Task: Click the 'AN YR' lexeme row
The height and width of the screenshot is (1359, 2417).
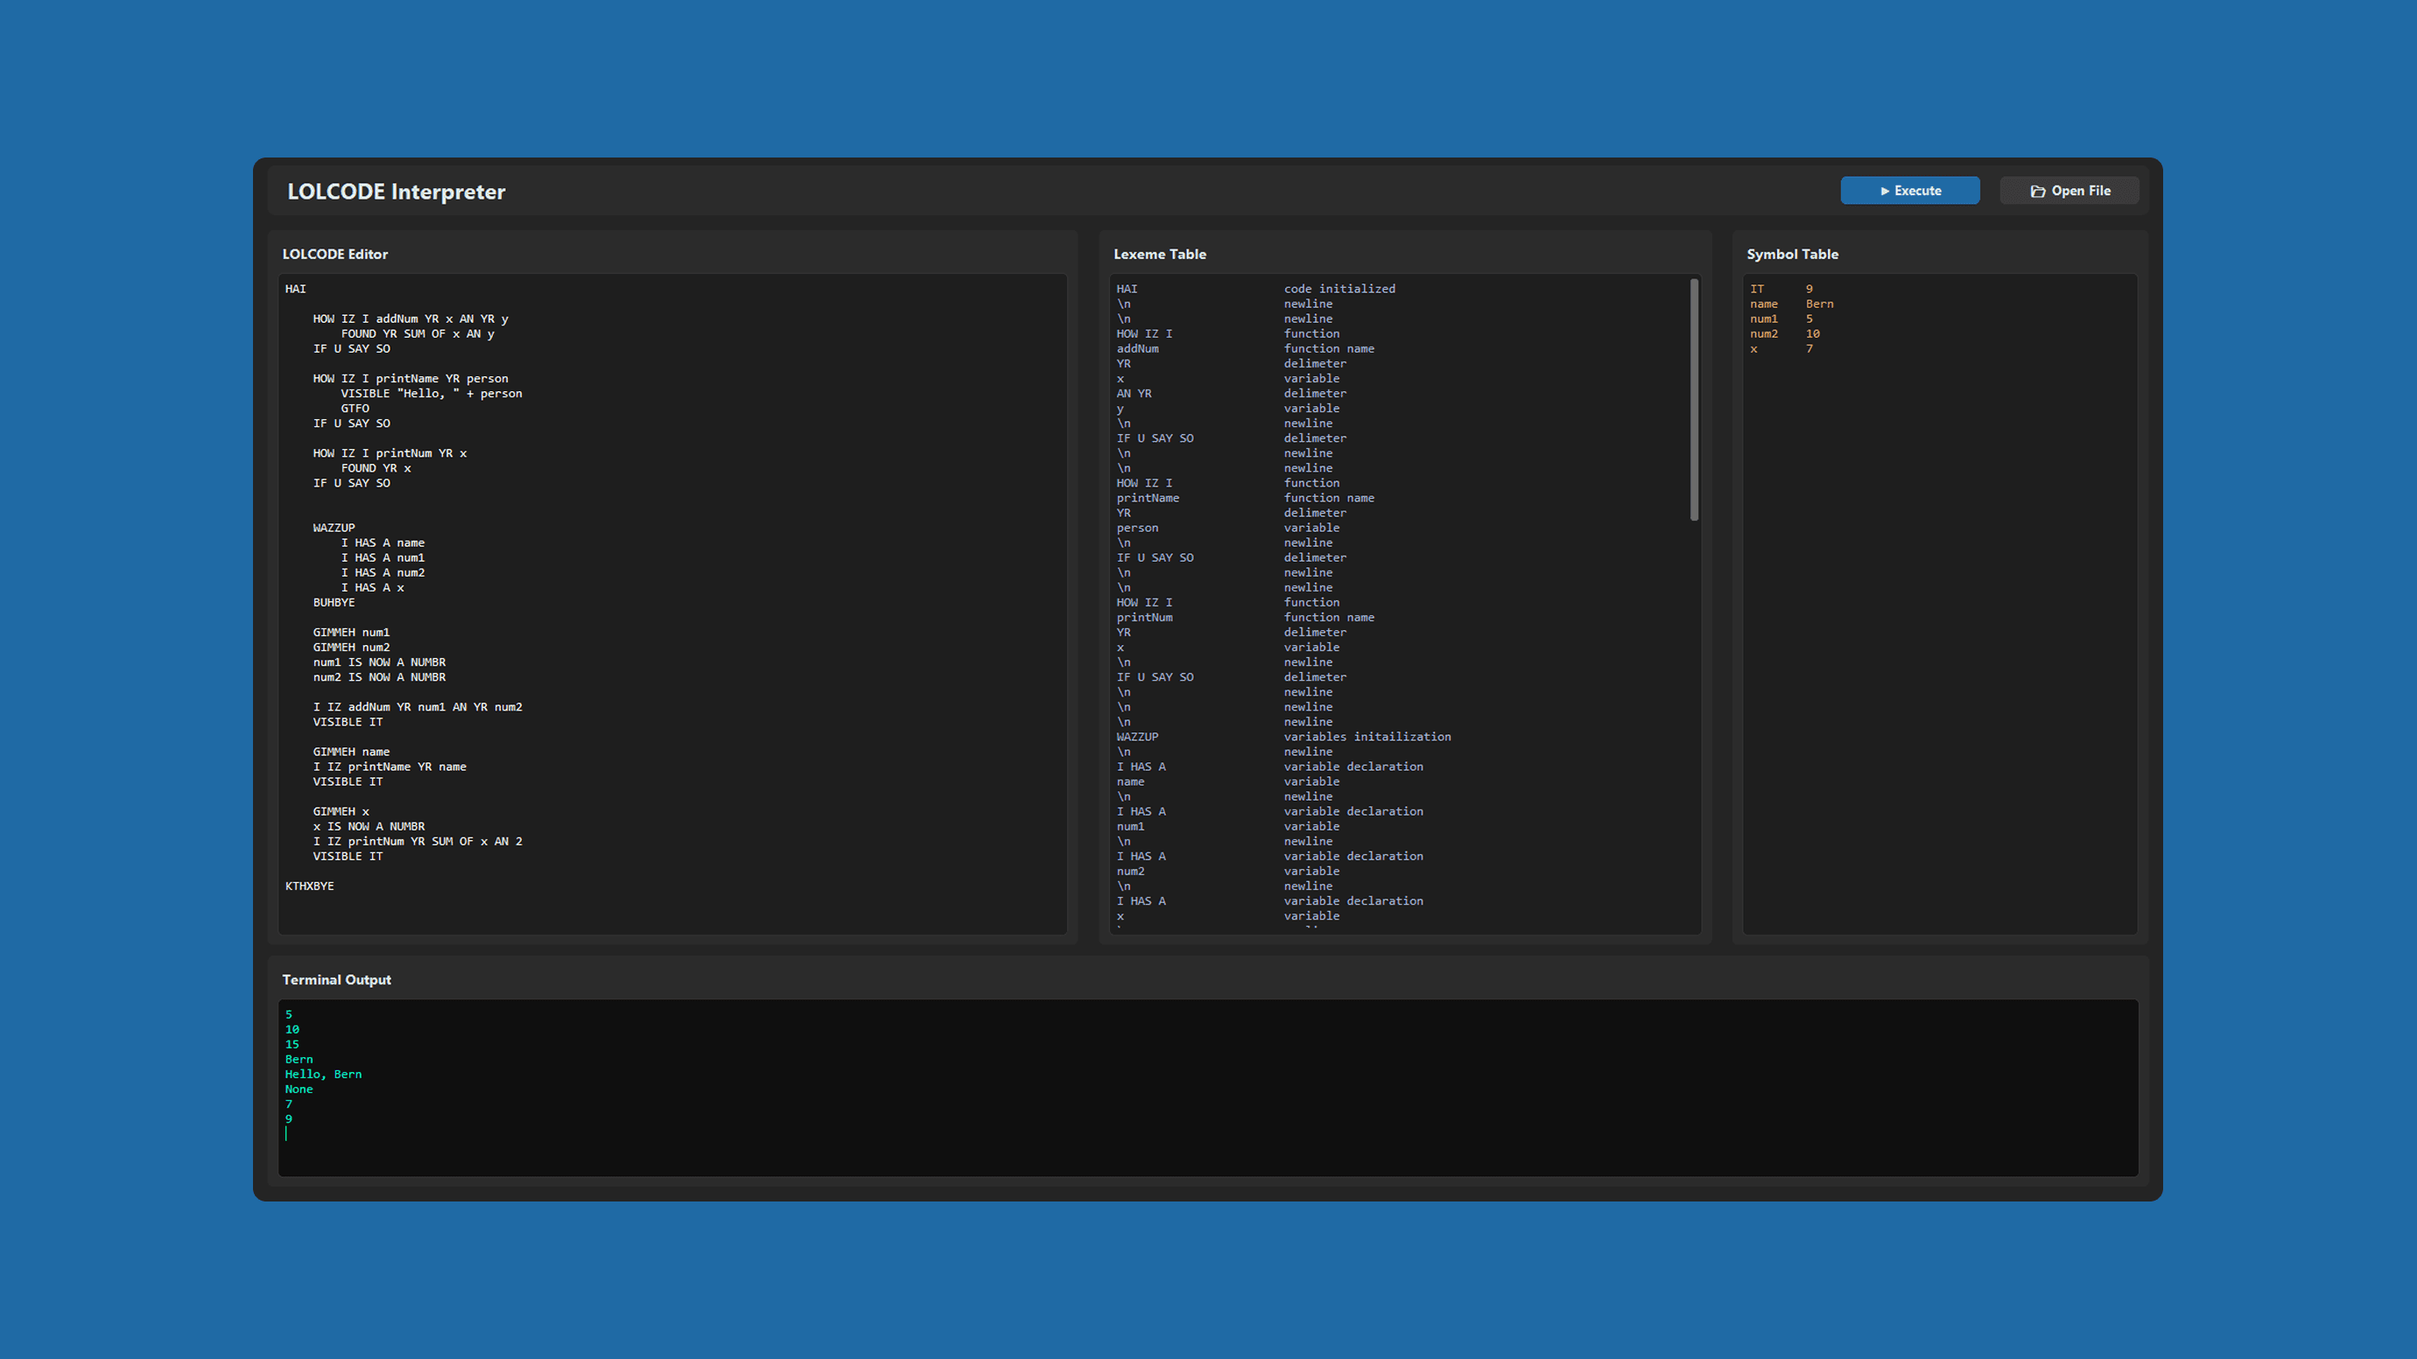Action: tap(1230, 394)
